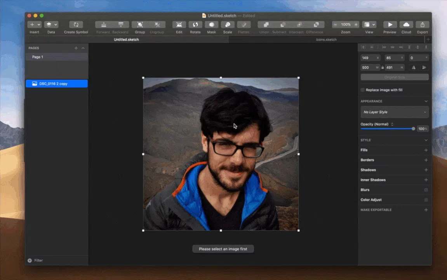Select Page 1 in Pages list

click(57, 57)
